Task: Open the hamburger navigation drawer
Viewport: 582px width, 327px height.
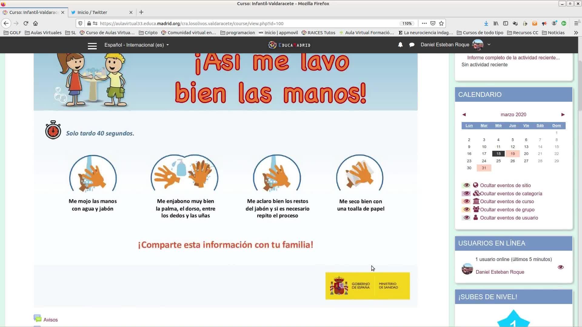Action: pos(92,46)
